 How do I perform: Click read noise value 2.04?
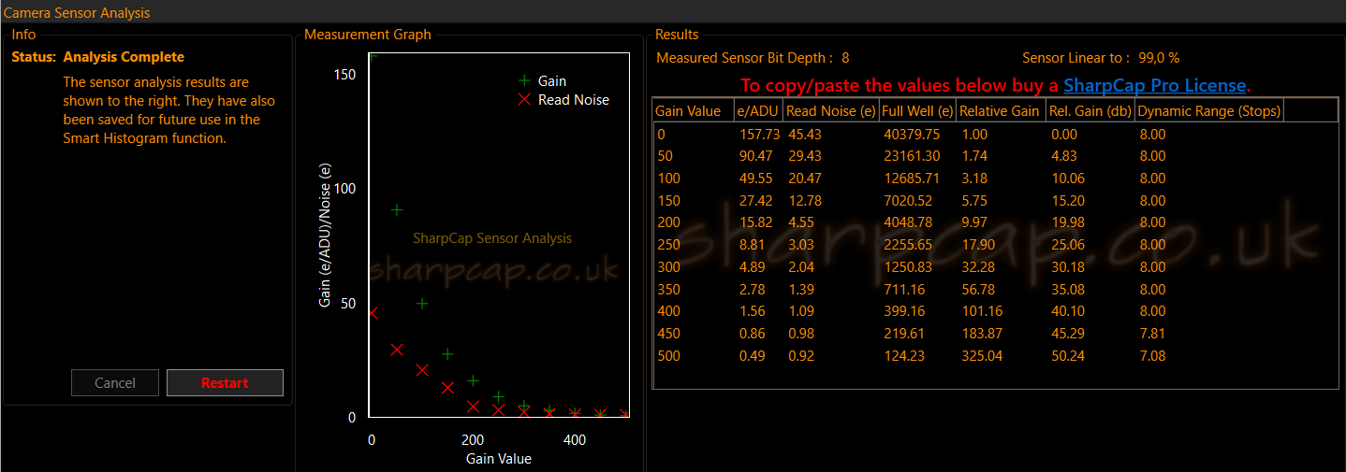click(x=801, y=267)
